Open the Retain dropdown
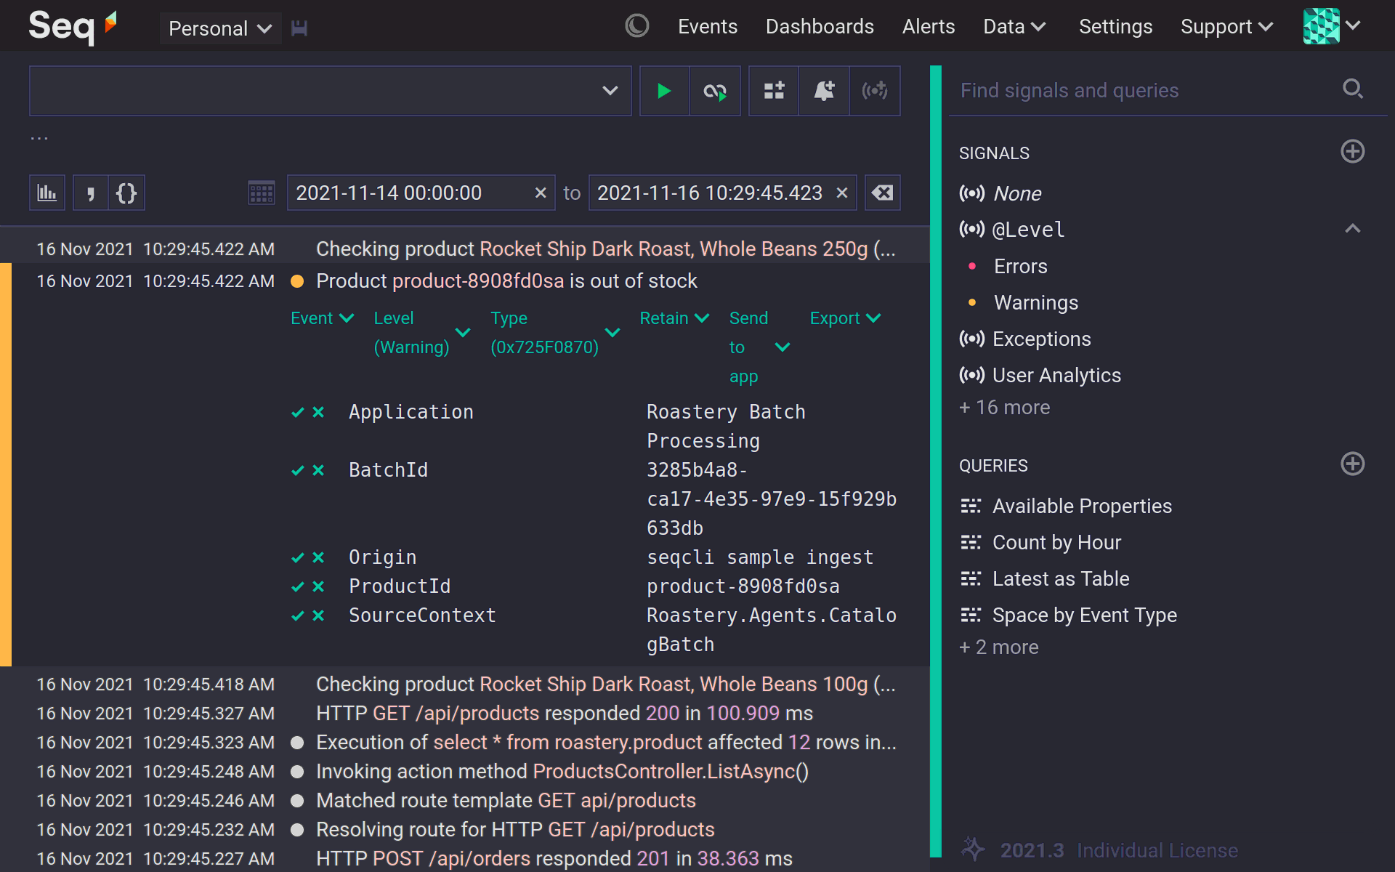The height and width of the screenshot is (872, 1395). click(674, 318)
